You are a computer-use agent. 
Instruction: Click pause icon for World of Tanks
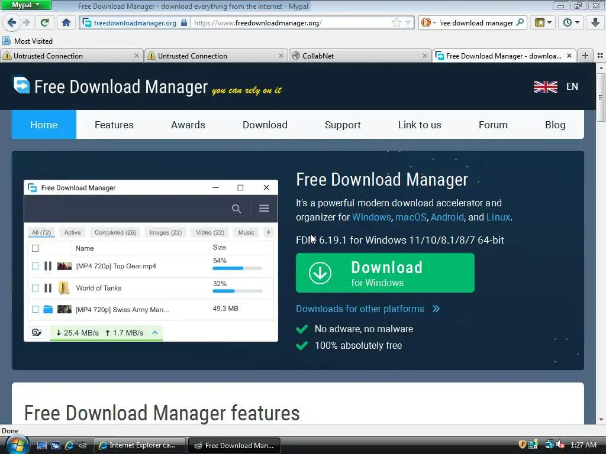click(x=48, y=288)
